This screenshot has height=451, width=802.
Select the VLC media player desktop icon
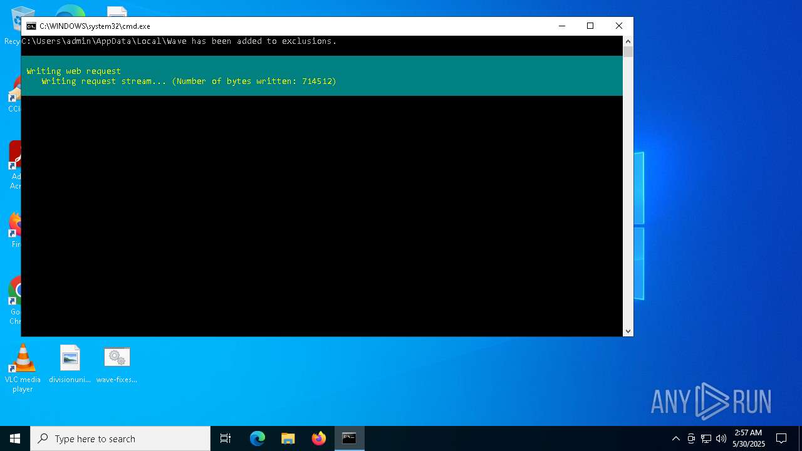coord(23,369)
